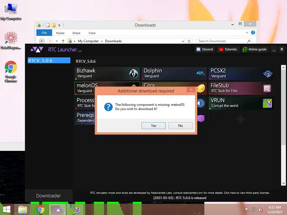287x215 pixels.
Task: Click the blue speaker icon of ProcessStub tile
Action: tap(201, 103)
